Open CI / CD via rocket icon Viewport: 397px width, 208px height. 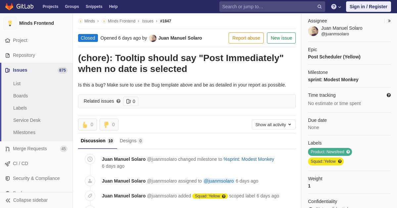click(x=8, y=163)
